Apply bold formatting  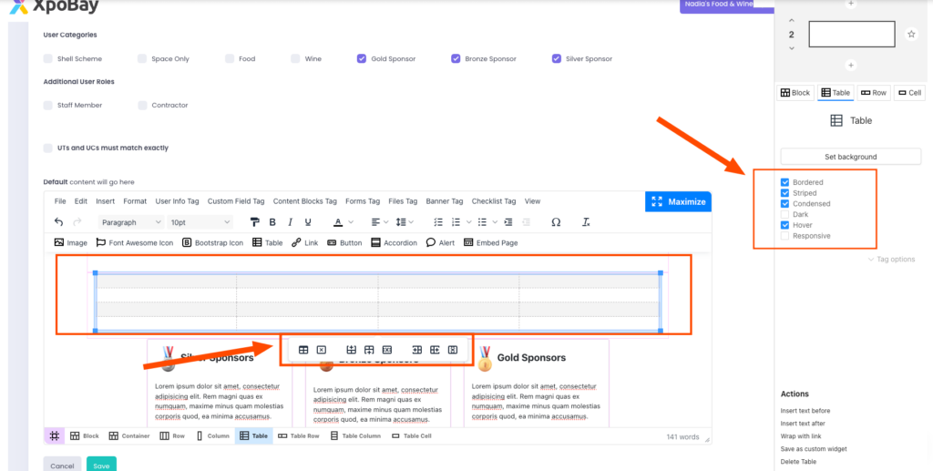pyautogui.click(x=272, y=222)
